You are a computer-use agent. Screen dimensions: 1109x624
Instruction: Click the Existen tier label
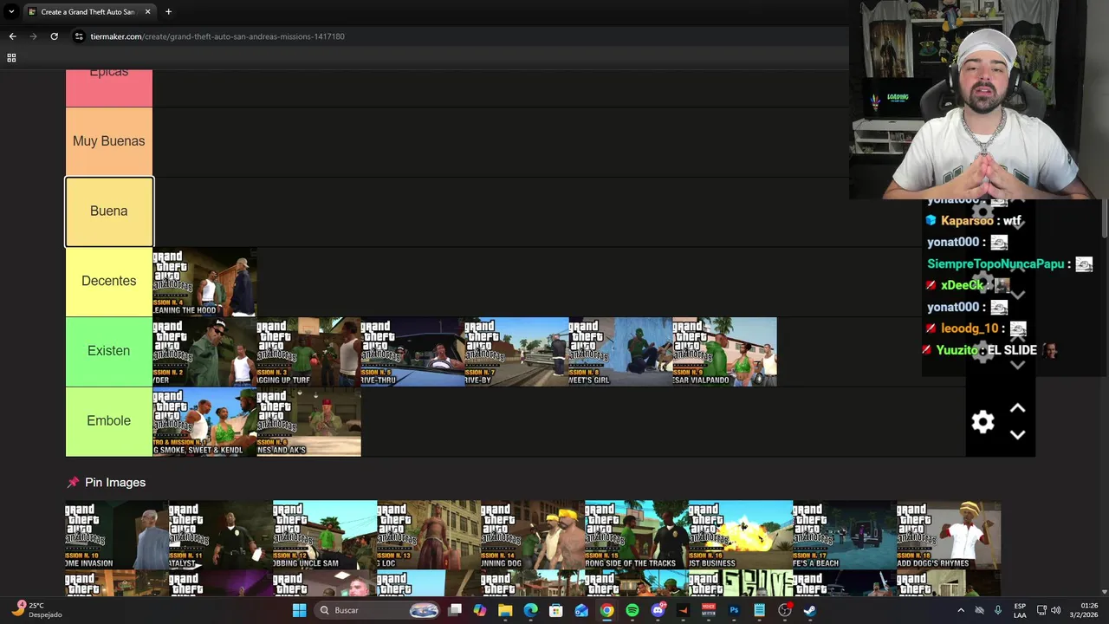pos(109,351)
